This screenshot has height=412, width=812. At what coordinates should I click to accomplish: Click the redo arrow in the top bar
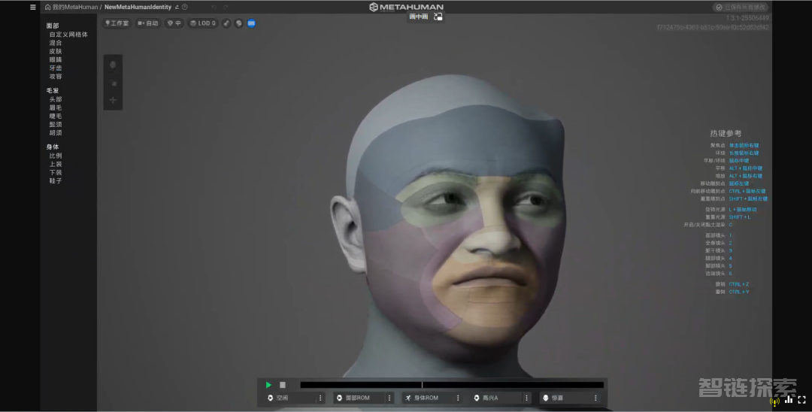(226, 8)
